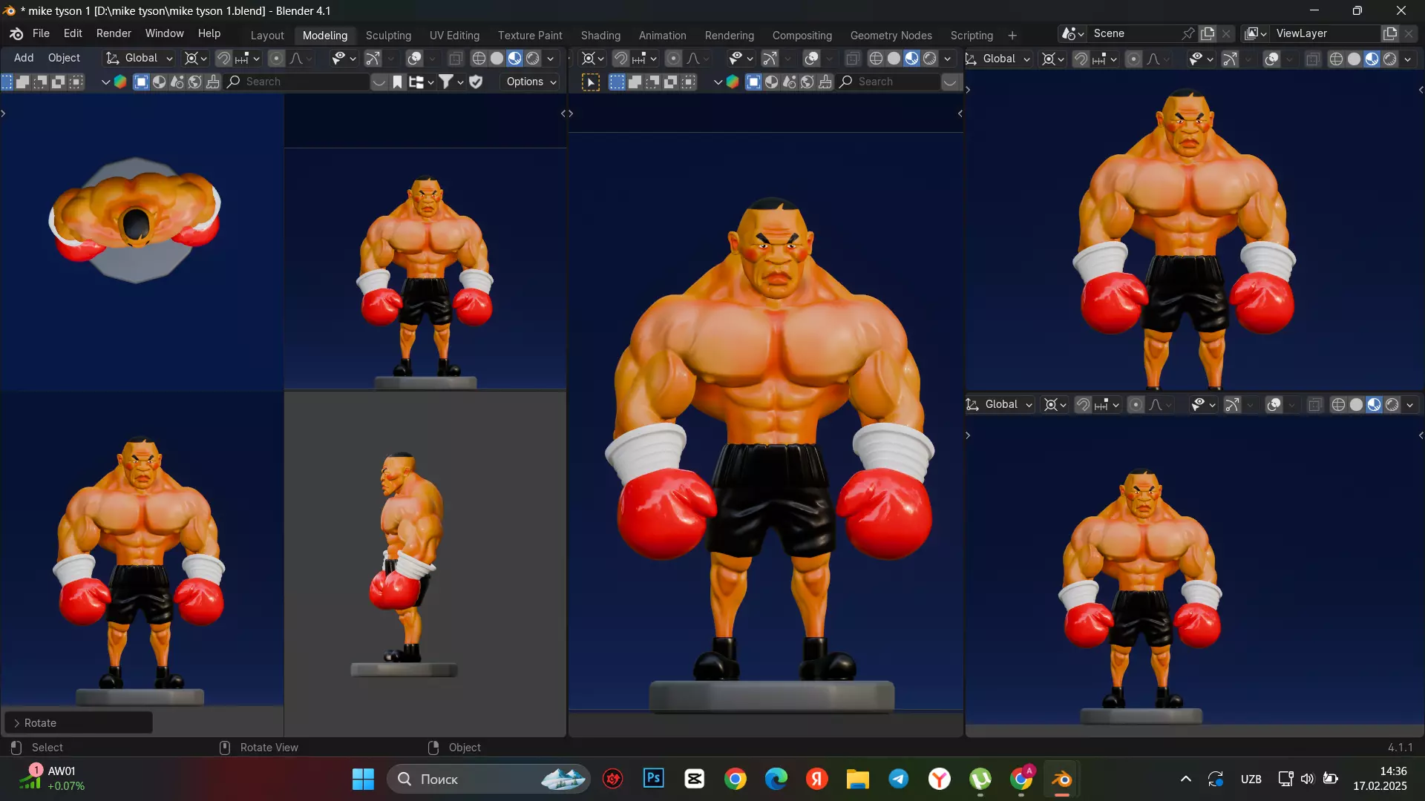The width and height of the screenshot is (1425, 801).
Task: Select the box select tool in middle viewport
Action: (591, 82)
